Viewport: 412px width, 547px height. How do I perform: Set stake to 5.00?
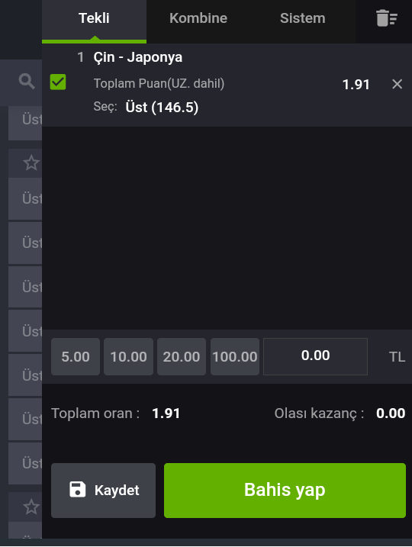(x=76, y=356)
